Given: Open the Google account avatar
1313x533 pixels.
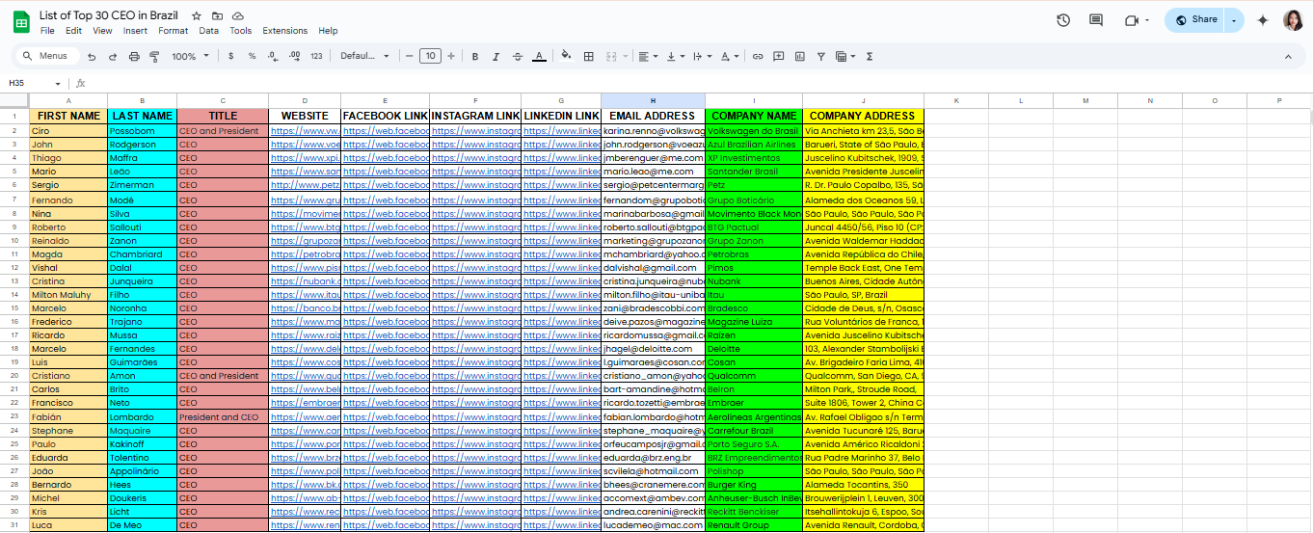Looking at the screenshot, I should click(x=1294, y=20).
